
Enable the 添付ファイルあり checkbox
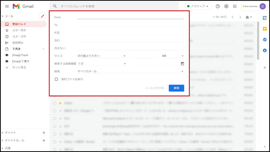(x=56, y=79)
